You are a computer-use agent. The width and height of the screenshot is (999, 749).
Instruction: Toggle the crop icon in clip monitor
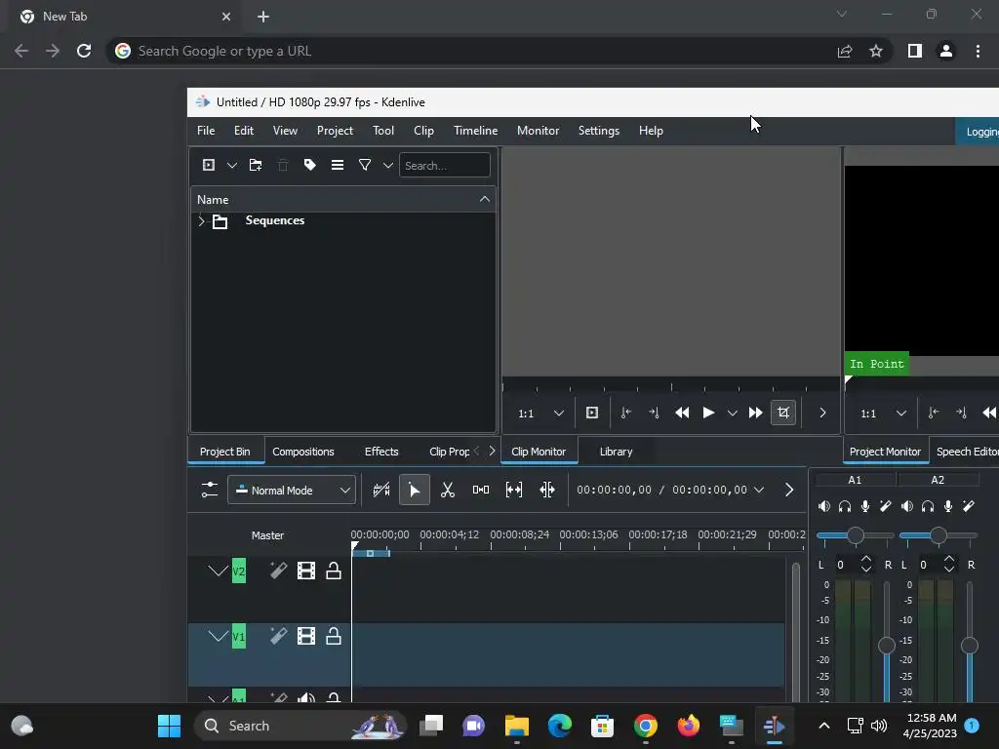[783, 413]
